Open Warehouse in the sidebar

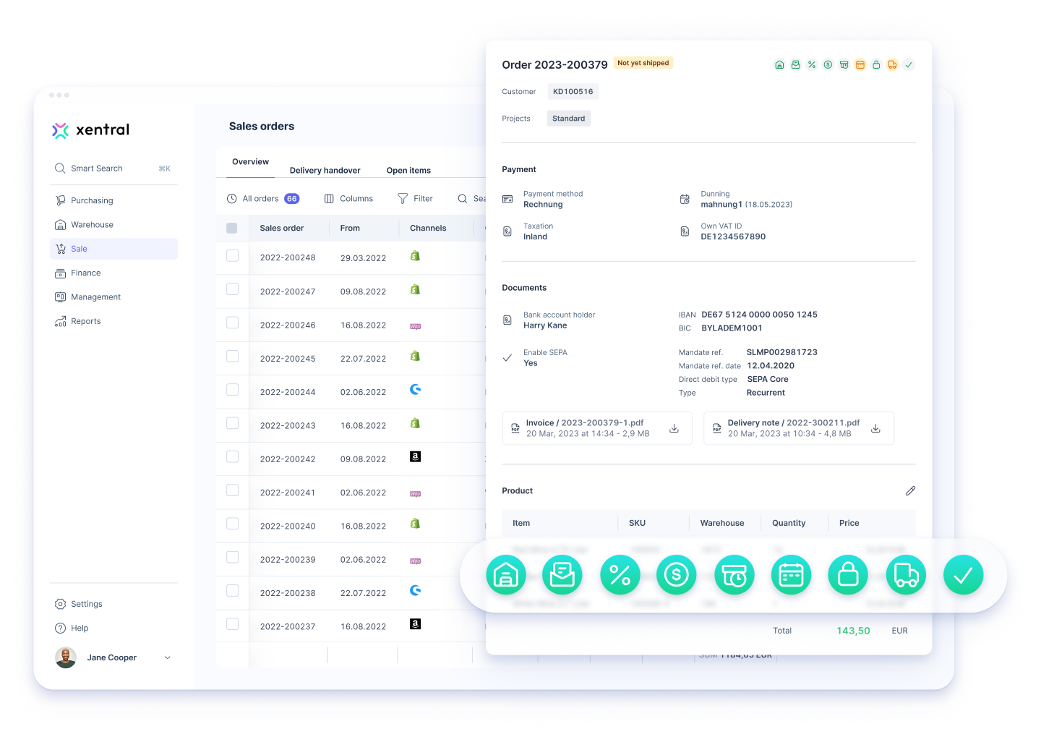coord(114,224)
